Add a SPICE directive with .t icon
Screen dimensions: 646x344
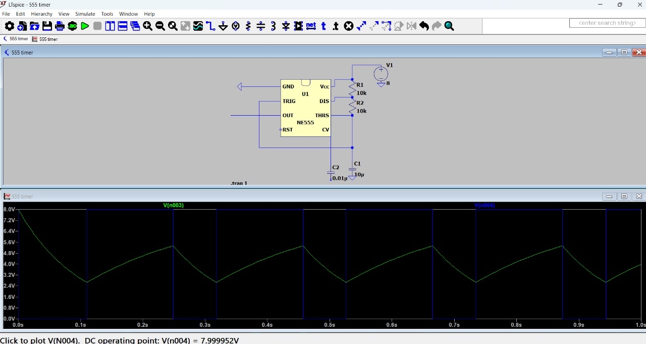pyautogui.click(x=336, y=26)
